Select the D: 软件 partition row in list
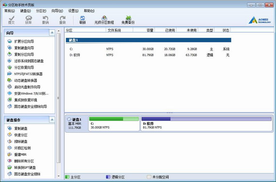This screenshot has width=276, height=182. [x=148, y=55]
